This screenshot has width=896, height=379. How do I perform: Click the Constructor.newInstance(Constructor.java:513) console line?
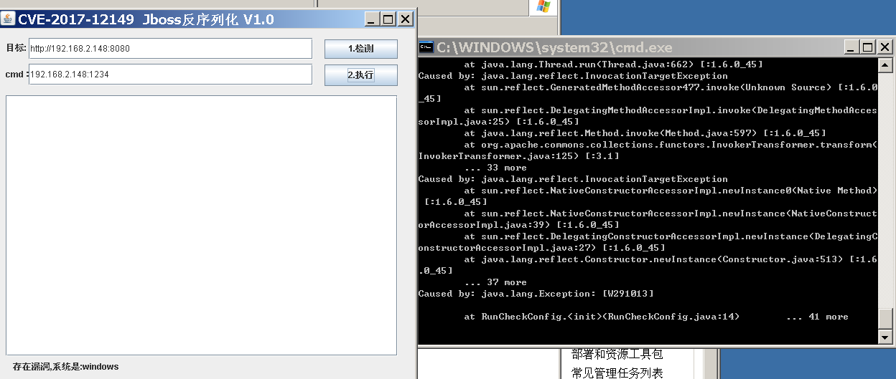point(671,259)
